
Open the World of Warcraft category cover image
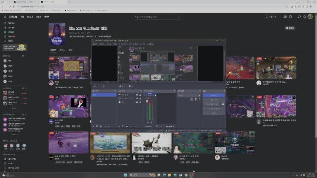pyautogui.click(x=57, y=34)
